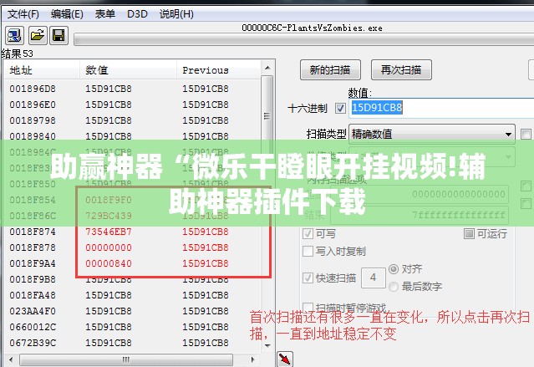Click the save floppy disk icon
Image resolution: width=534 pixels, height=367 pixels.
pos(59,35)
